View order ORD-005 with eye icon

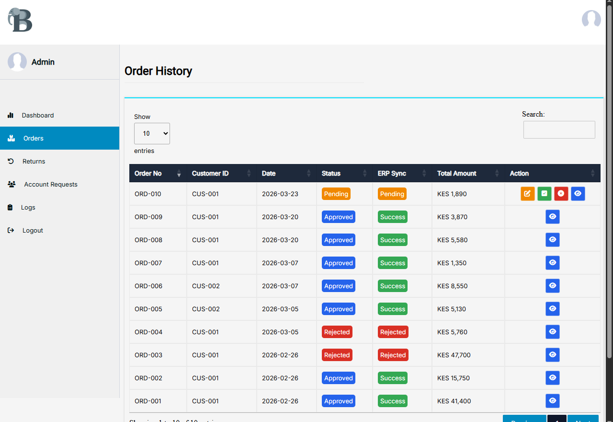pyautogui.click(x=553, y=309)
